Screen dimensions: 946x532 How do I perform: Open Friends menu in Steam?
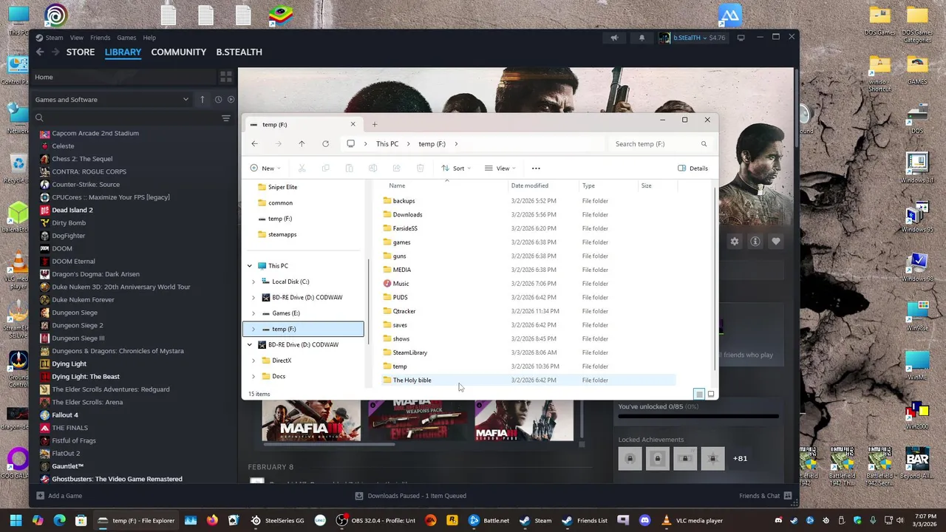pyautogui.click(x=100, y=38)
